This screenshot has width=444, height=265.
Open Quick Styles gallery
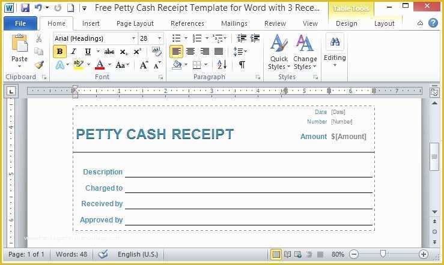[x=279, y=52]
